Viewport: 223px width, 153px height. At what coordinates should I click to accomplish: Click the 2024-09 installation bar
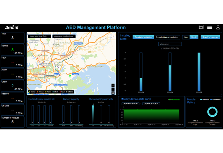199,71
